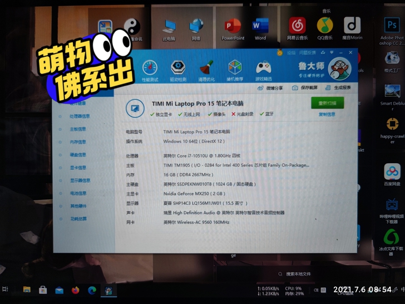Select 显示器信息 in the sidebar

click(80, 180)
